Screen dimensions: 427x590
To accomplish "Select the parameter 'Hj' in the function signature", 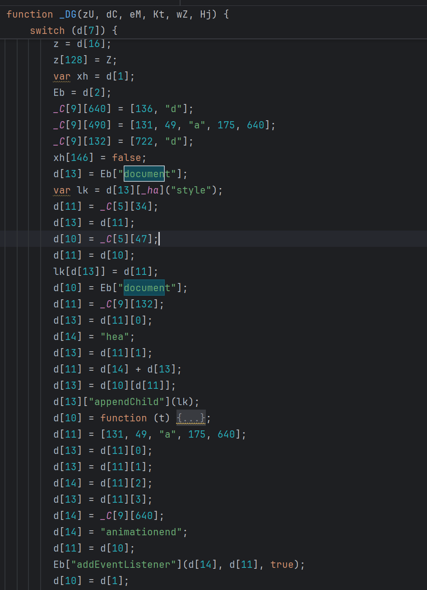I will tap(206, 14).
